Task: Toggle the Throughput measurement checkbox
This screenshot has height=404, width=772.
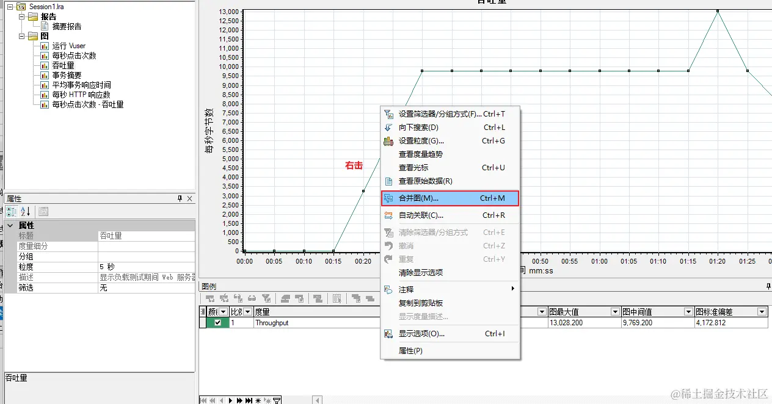Action: pyautogui.click(x=218, y=323)
